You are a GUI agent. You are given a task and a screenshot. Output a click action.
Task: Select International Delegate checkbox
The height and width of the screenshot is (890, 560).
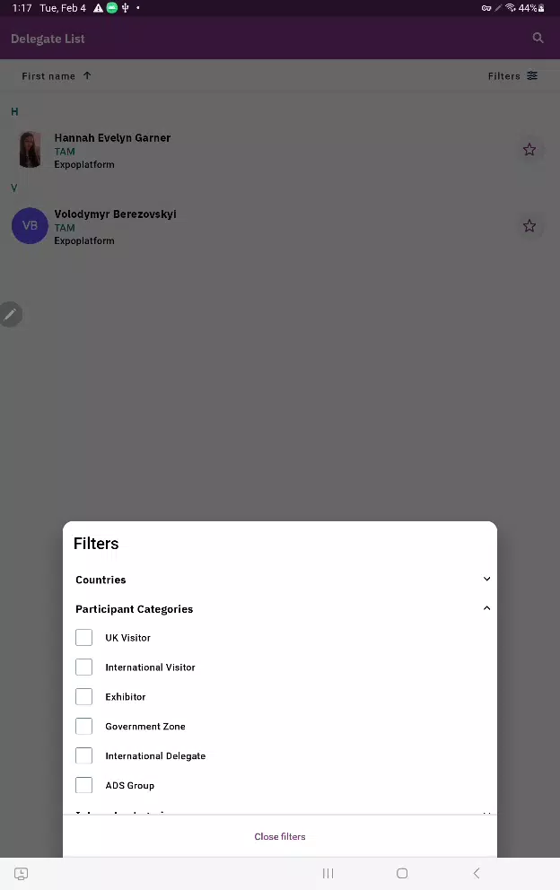coord(84,755)
